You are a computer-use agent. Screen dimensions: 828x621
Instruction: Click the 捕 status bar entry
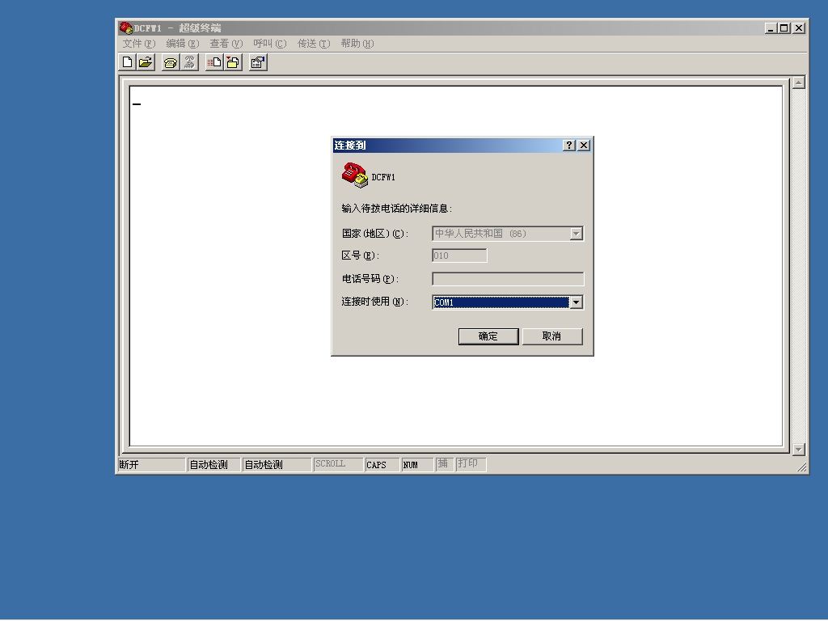444,463
